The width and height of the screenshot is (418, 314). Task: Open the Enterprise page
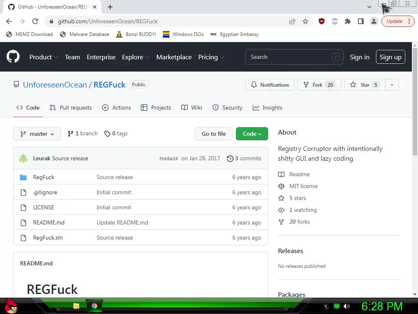click(101, 57)
